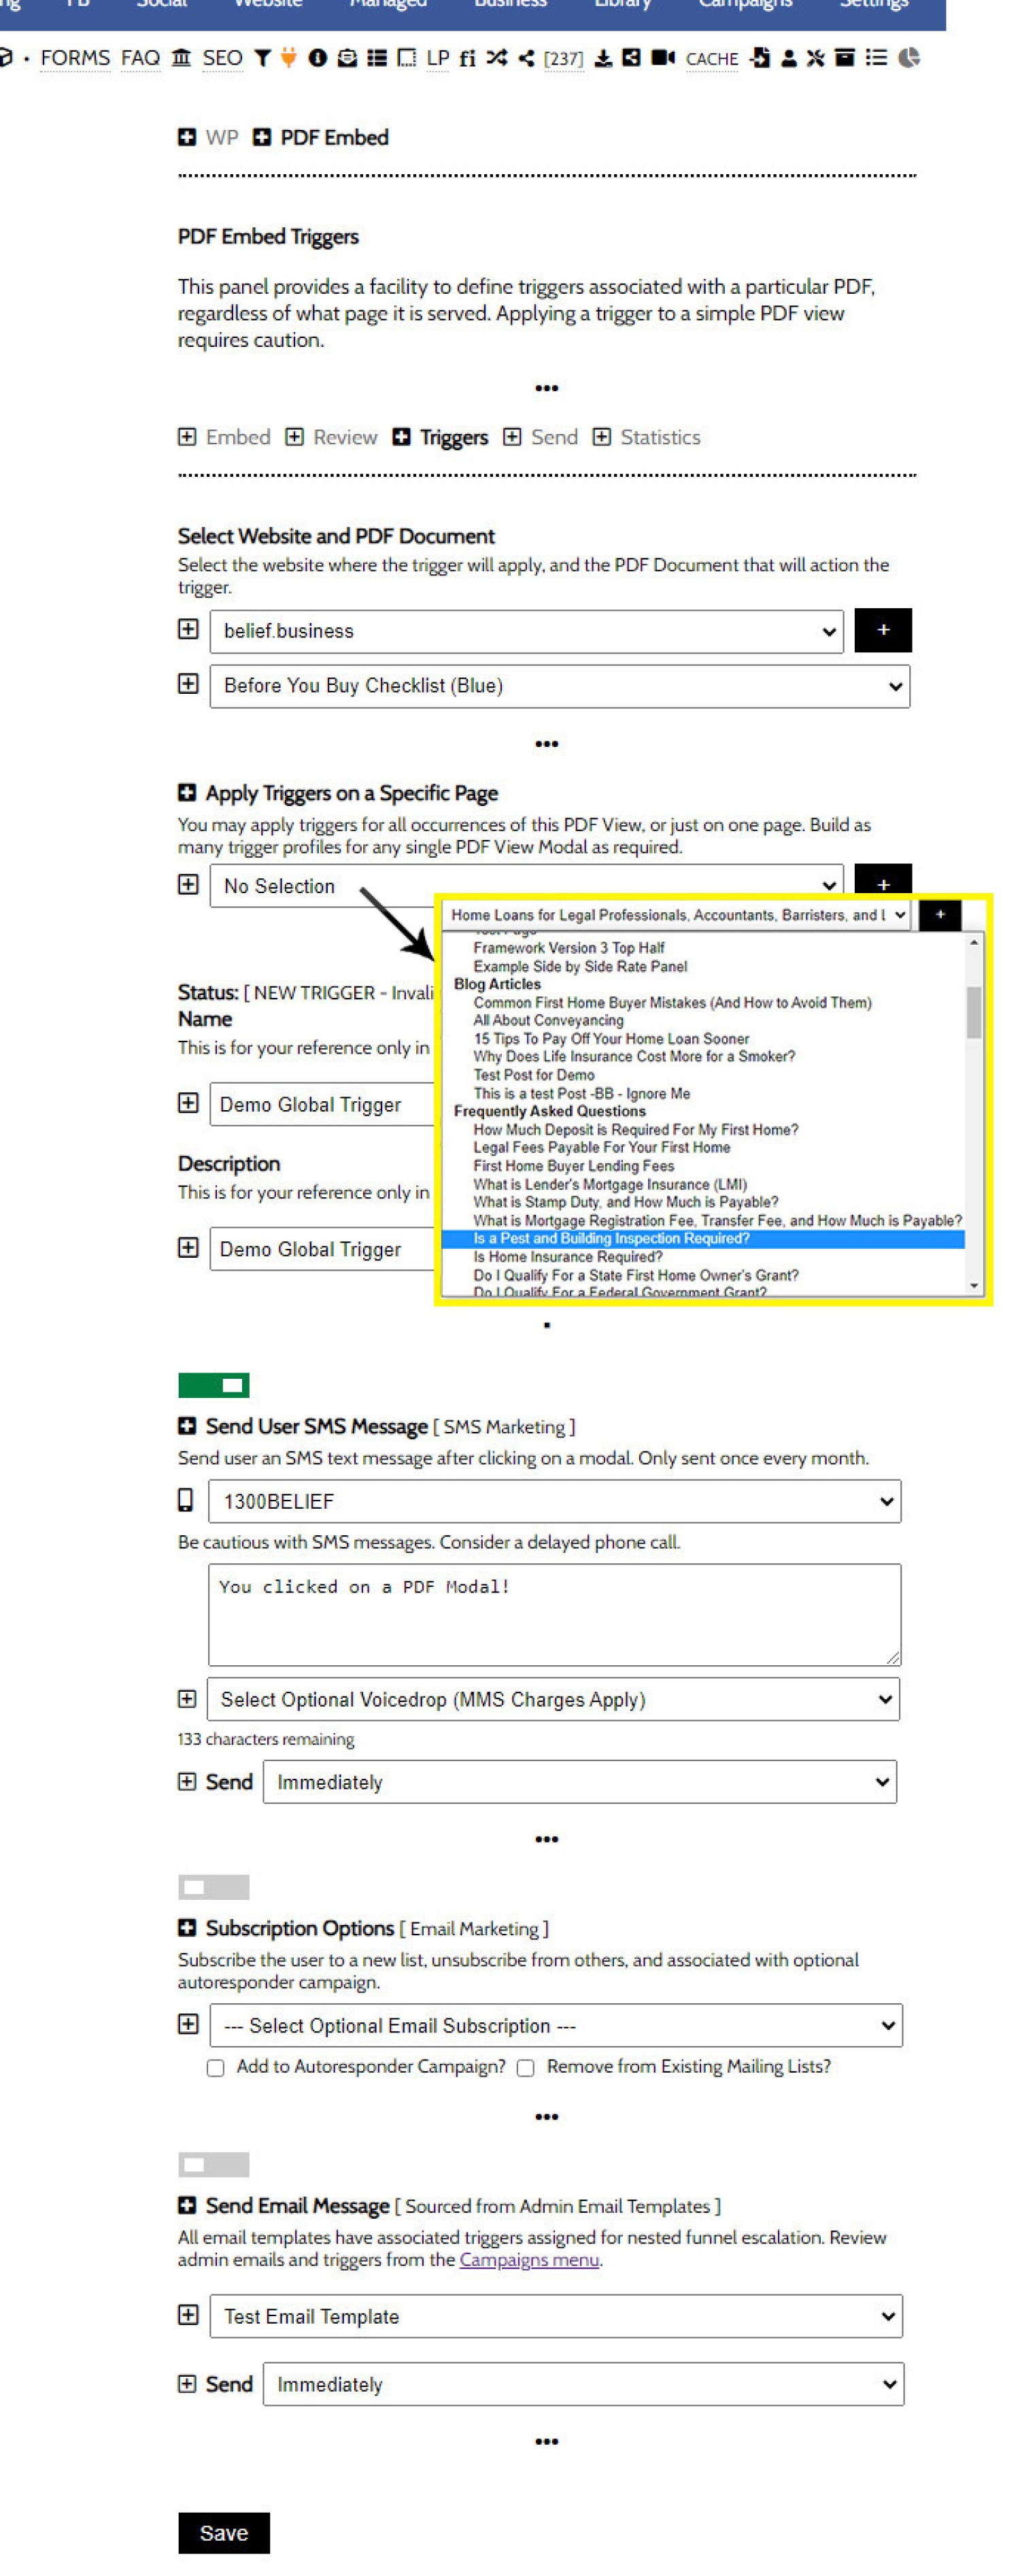Open the video camera icon

(662, 58)
